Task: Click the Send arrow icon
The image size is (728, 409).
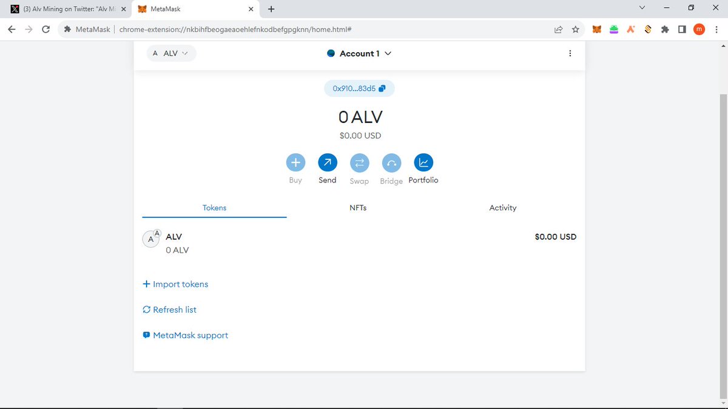Action: tap(328, 162)
